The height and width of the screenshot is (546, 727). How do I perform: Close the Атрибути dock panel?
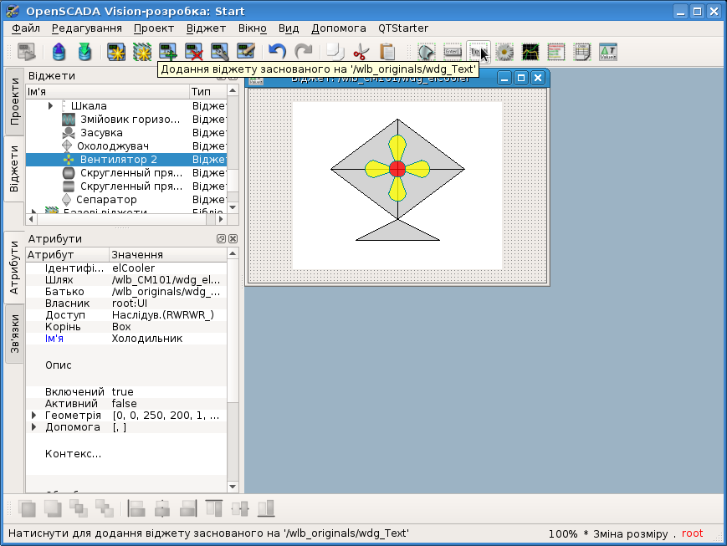pyautogui.click(x=233, y=238)
